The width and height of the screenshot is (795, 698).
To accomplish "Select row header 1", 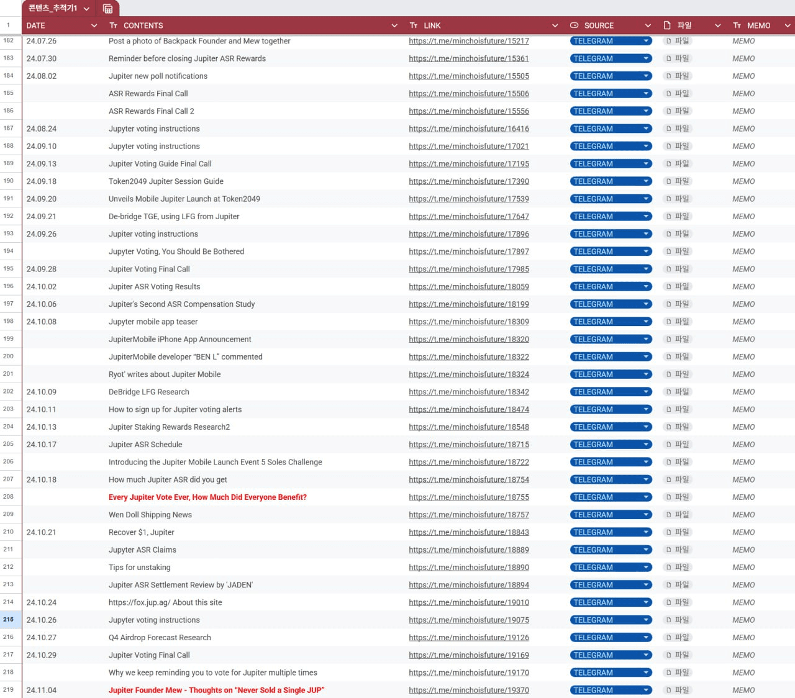I will [9, 25].
